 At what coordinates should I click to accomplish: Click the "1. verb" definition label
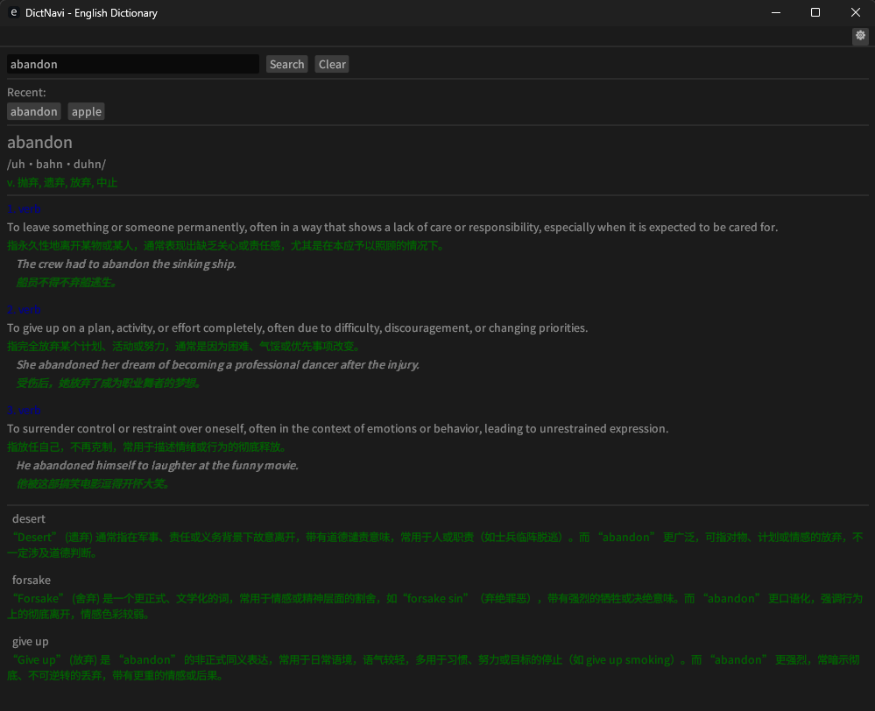[x=24, y=209]
